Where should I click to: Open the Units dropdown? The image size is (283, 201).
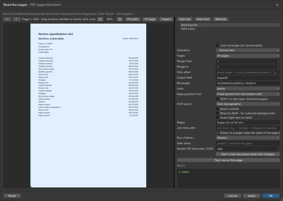248,89
